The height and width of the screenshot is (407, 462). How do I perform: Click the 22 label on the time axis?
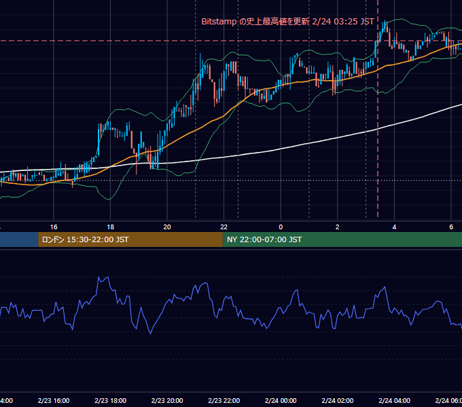224,227
